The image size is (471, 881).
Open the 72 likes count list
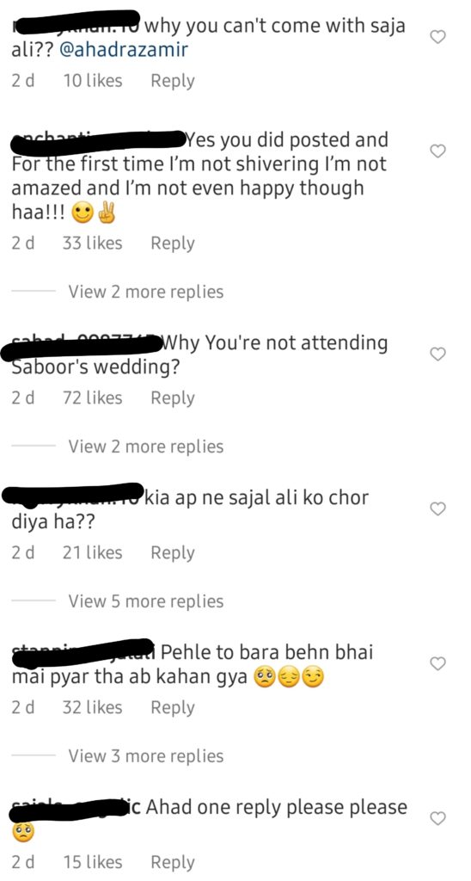[92, 397]
